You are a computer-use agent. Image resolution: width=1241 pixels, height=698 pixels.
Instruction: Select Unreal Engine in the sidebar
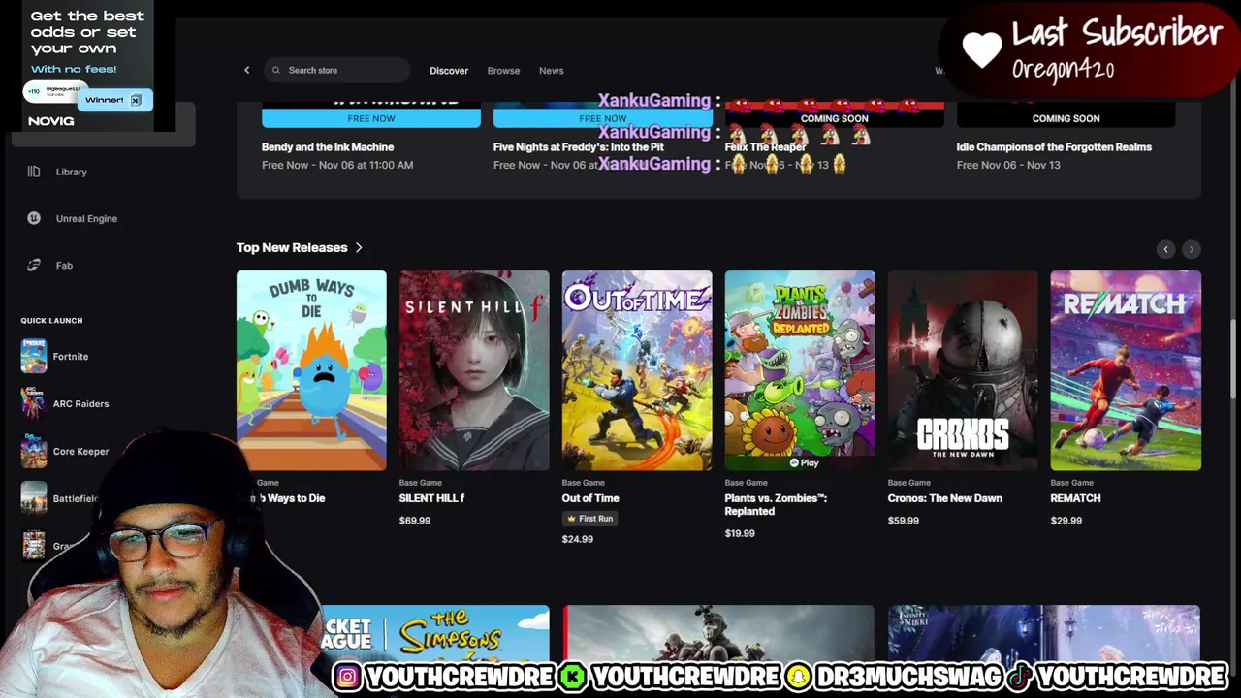pos(86,218)
